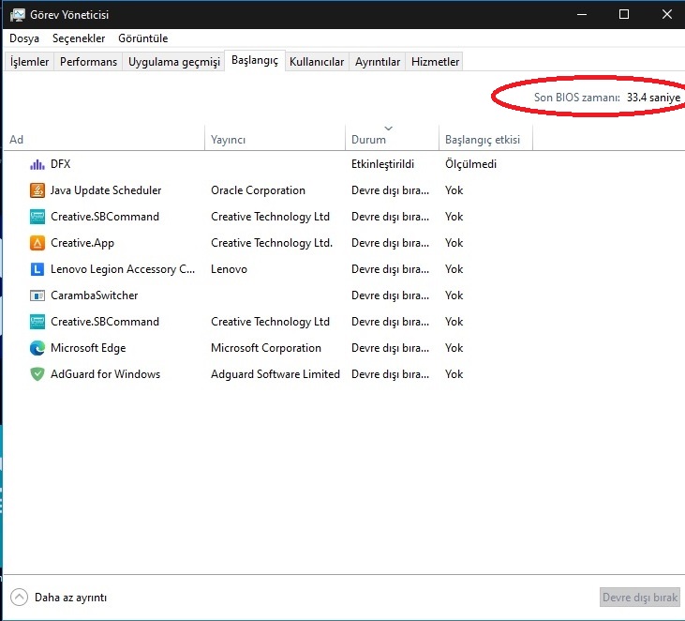Viewport: 685px width, 621px height.
Task: Select the CarambaSwitcher entry name
Action: coord(94,295)
